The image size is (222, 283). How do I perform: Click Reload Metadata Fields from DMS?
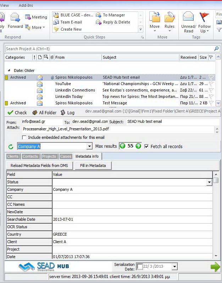39,166
